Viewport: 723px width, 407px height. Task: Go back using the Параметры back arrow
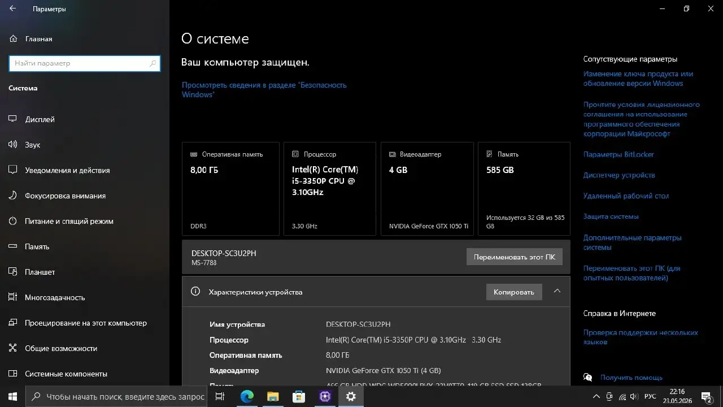(x=12, y=9)
